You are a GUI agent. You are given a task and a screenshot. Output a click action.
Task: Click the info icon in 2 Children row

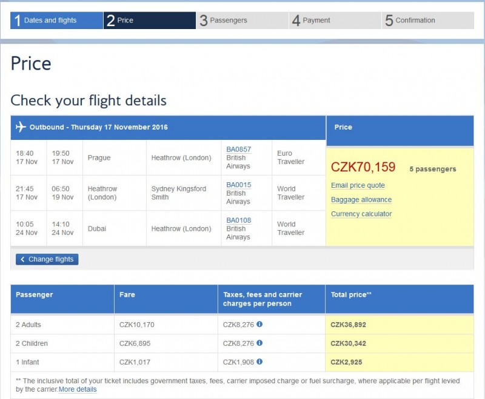[x=259, y=343]
